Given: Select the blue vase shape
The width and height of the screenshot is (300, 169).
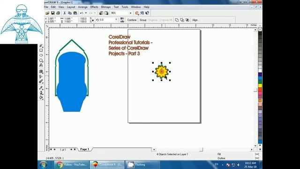Looking at the screenshot, I should pyautogui.click(x=72, y=82).
